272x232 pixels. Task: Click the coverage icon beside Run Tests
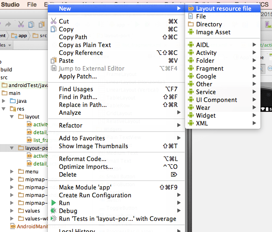point(54,218)
